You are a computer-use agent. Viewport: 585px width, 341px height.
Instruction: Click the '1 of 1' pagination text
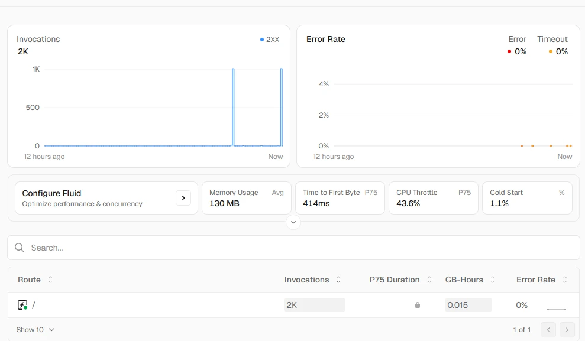coord(522,329)
